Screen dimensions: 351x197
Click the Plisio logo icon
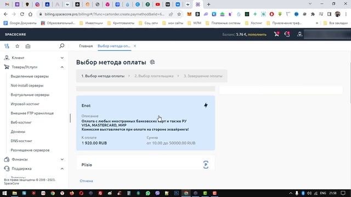(206, 165)
